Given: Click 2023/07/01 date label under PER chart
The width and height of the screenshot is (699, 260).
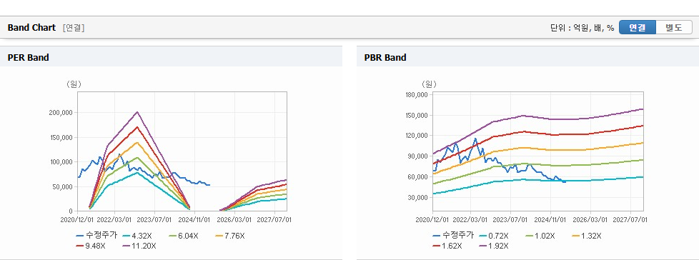Looking at the screenshot, I should 154,219.
